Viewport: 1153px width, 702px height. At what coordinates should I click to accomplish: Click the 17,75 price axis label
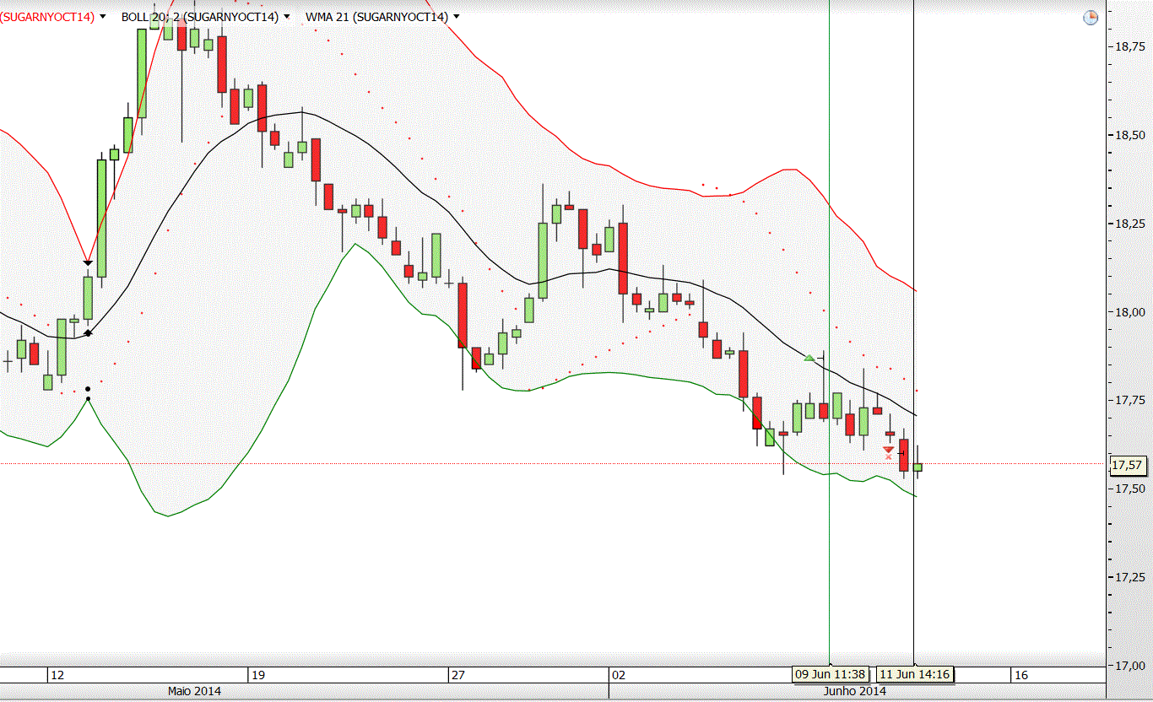[1130, 400]
